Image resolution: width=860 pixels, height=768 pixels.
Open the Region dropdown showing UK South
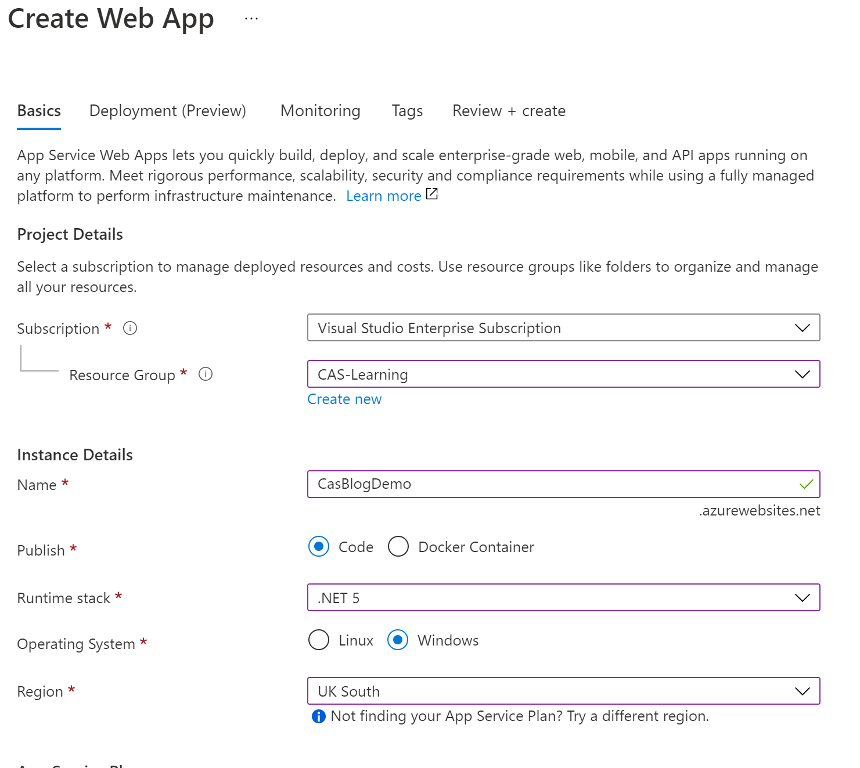563,691
